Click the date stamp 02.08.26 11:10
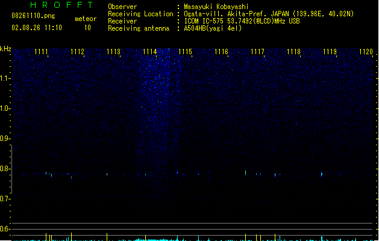The width and height of the screenshot is (379, 241). 37,28
